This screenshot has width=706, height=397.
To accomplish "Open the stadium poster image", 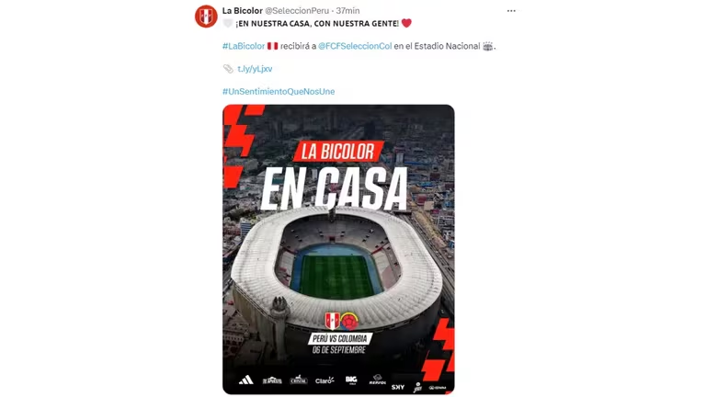I will [338, 249].
